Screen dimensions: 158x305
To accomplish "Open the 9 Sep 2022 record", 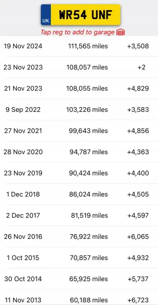I will [x=79, y=110].
